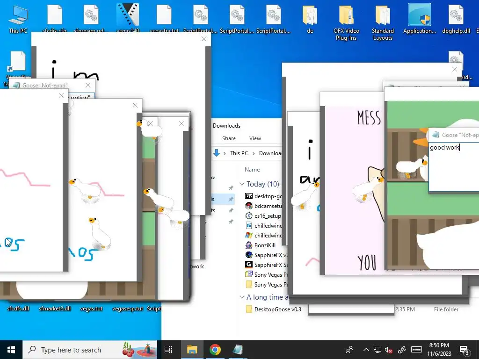This screenshot has height=359, width=479.
Task: Show hidden system tray icons
Action: click(366, 350)
